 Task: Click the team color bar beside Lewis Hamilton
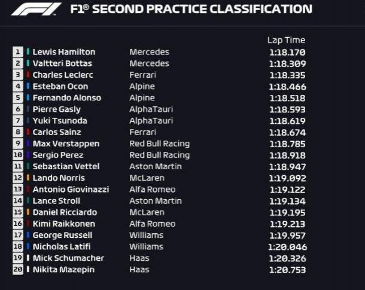click(x=28, y=51)
